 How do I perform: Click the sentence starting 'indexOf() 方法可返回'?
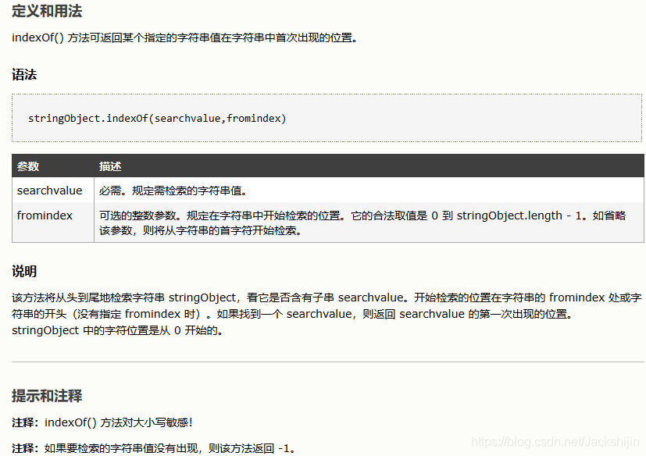[x=185, y=38]
